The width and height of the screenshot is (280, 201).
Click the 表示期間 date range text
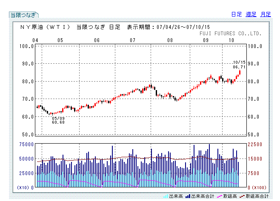pos(168,27)
